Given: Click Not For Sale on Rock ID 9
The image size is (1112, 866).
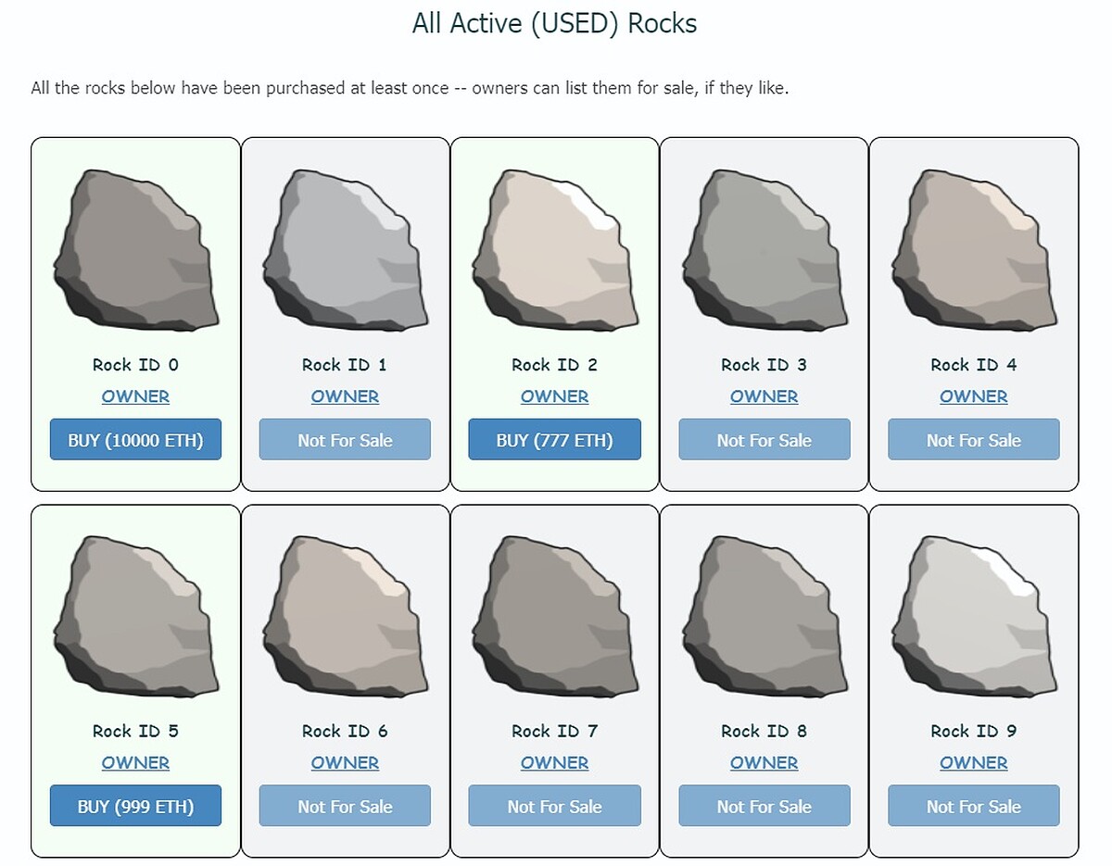Looking at the screenshot, I should [973, 805].
